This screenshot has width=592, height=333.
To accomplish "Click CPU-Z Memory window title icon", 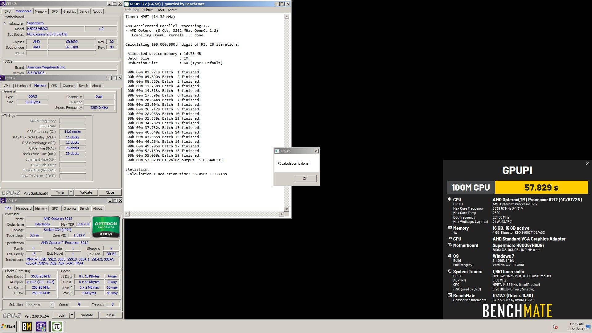I will tap(2, 78).
